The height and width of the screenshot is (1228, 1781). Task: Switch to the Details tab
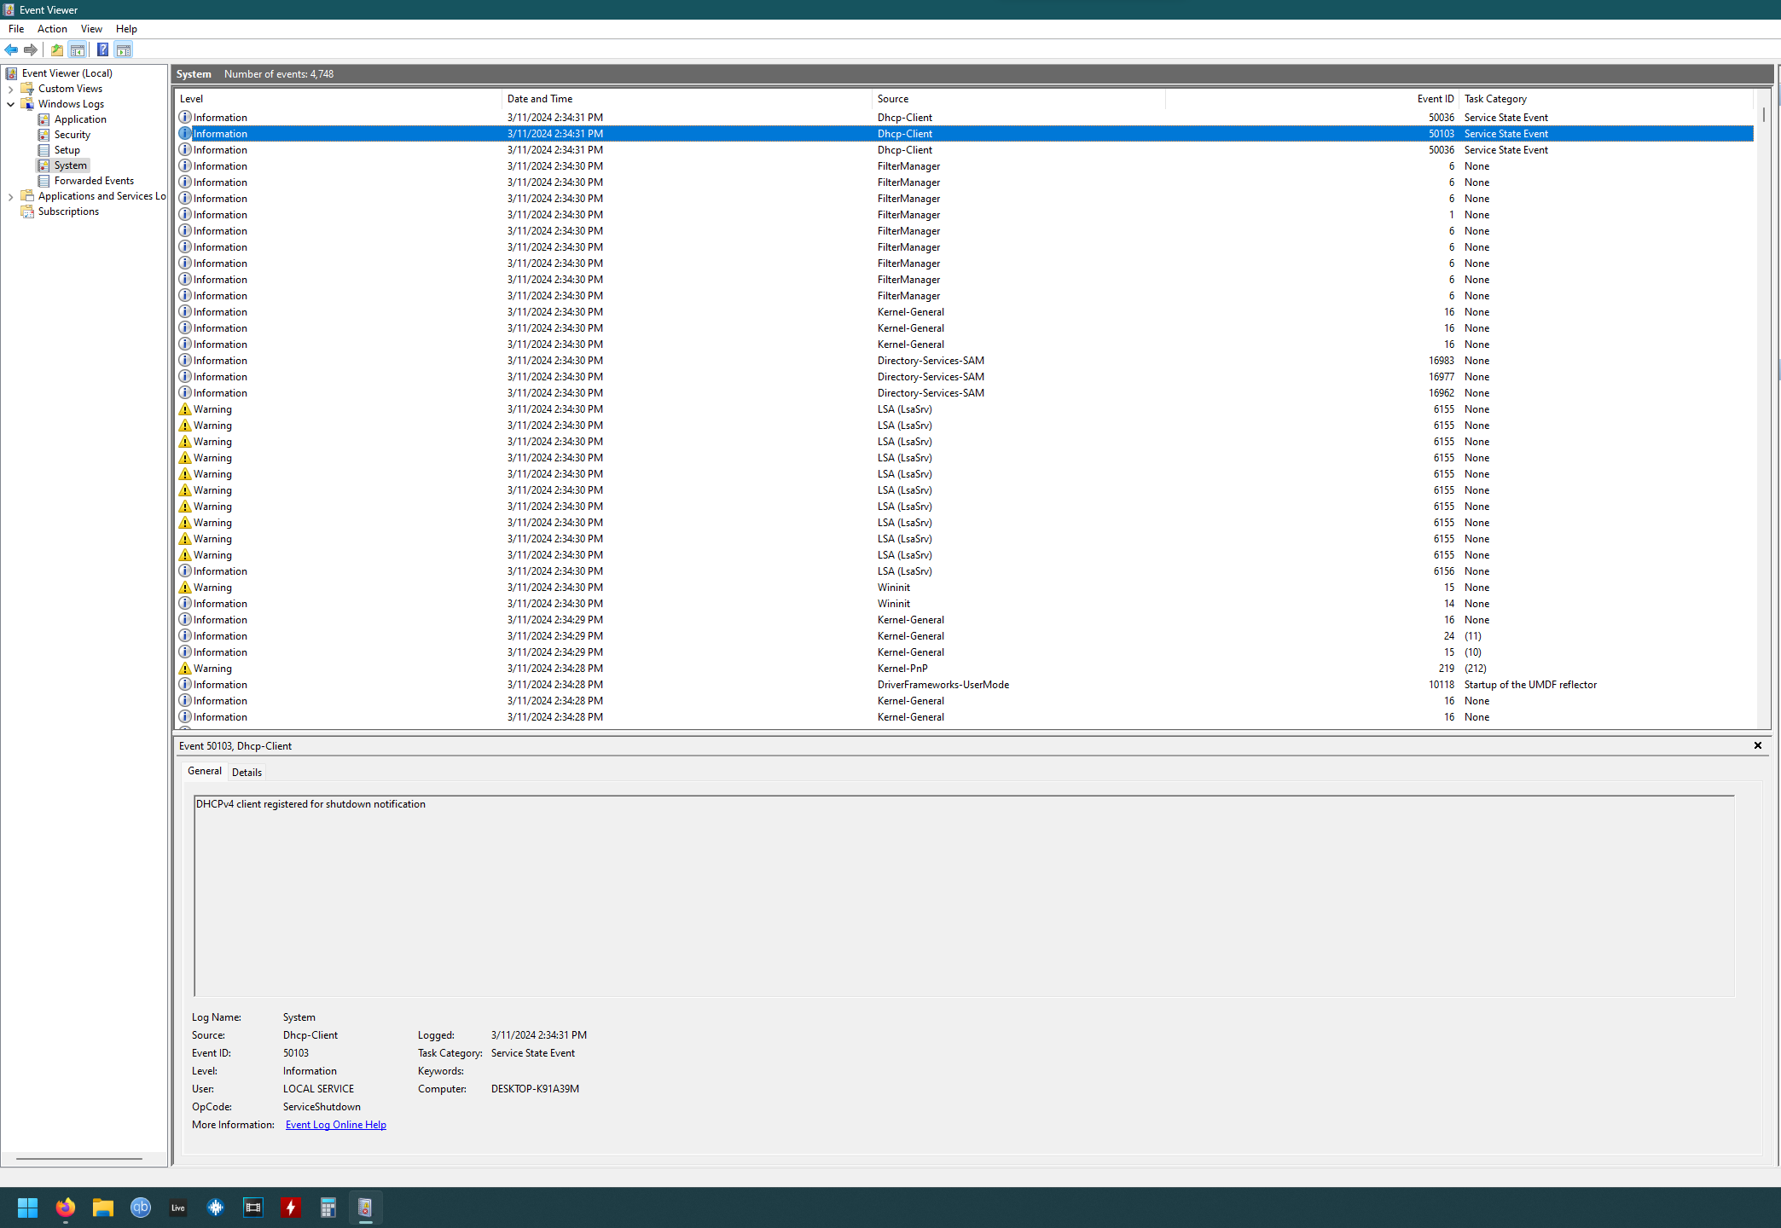(247, 772)
